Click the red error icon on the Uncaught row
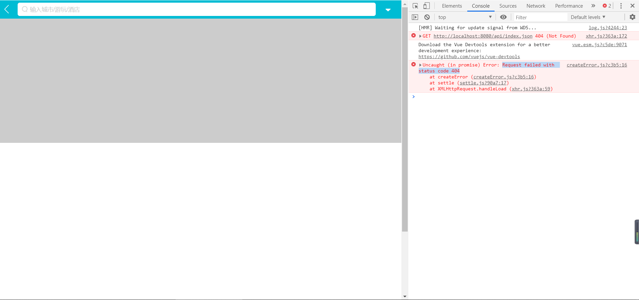Screen dimensions: 639x300 coord(413,64)
